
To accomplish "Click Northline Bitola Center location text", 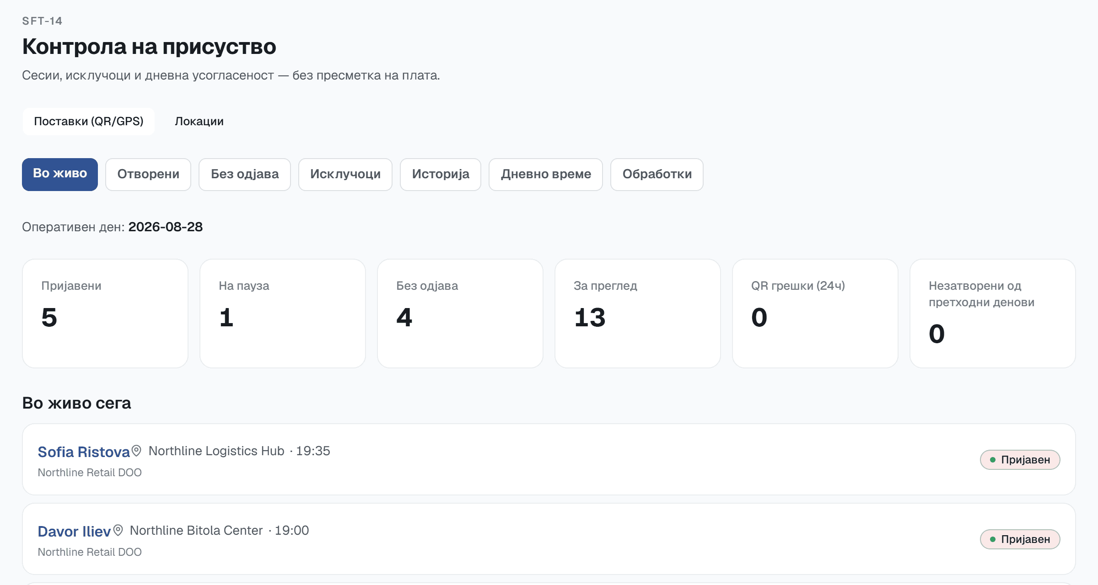I will coord(196,531).
